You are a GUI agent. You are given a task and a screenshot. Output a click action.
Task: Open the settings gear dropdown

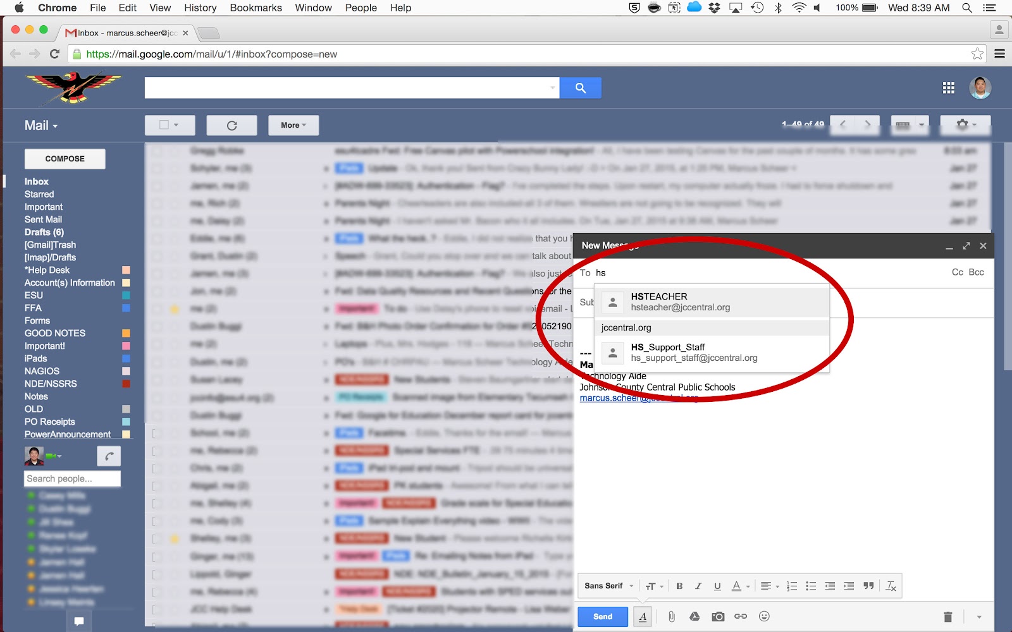pos(965,125)
